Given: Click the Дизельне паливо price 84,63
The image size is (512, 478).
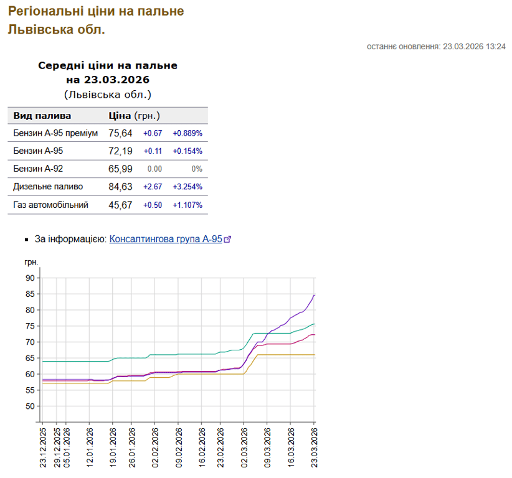Looking at the screenshot, I should pos(120,187).
